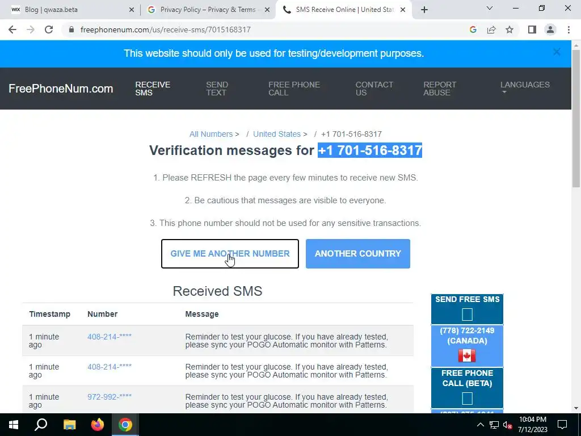This screenshot has width=581, height=436.
Task: Click the page vertical scrollbar
Action: [x=576, y=119]
